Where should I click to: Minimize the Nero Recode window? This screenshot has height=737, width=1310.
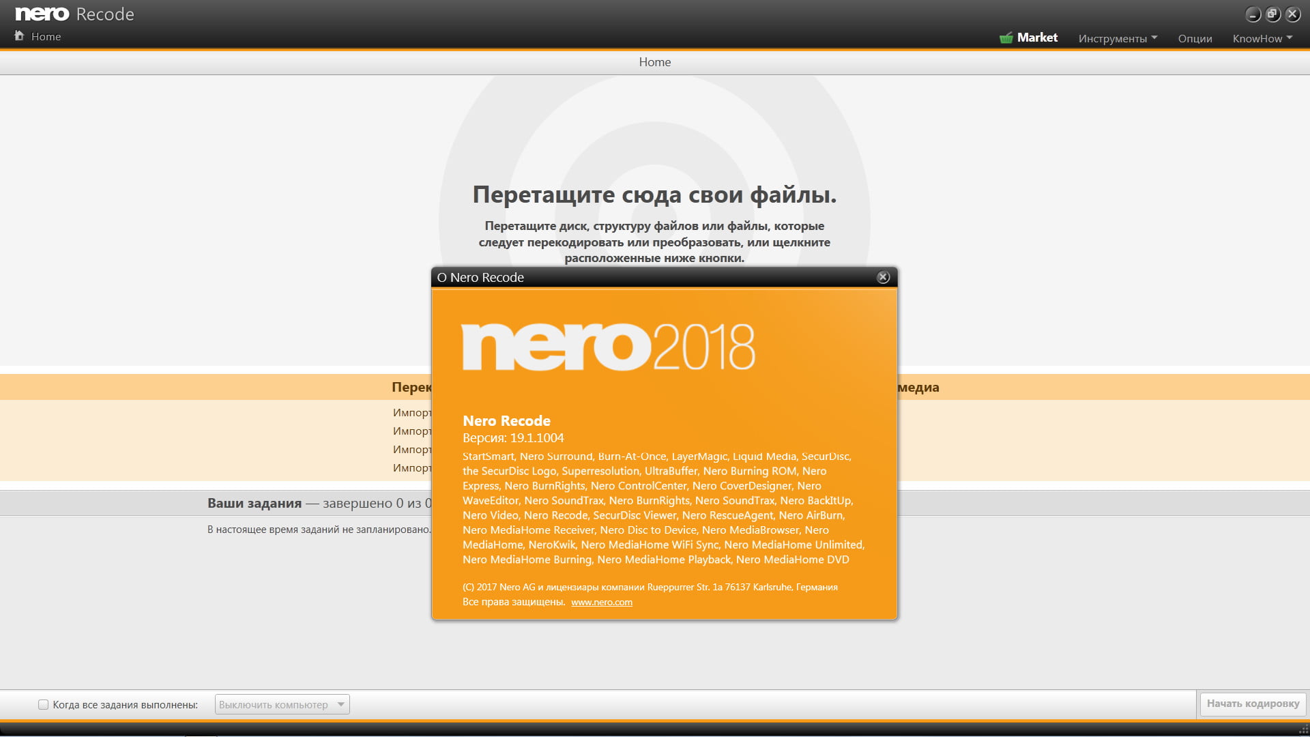click(1253, 14)
